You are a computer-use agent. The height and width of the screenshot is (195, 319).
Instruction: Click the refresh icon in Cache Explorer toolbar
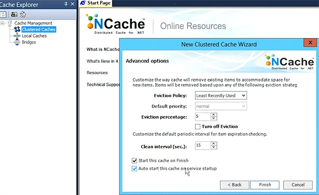pyautogui.click(x=3, y=14)
